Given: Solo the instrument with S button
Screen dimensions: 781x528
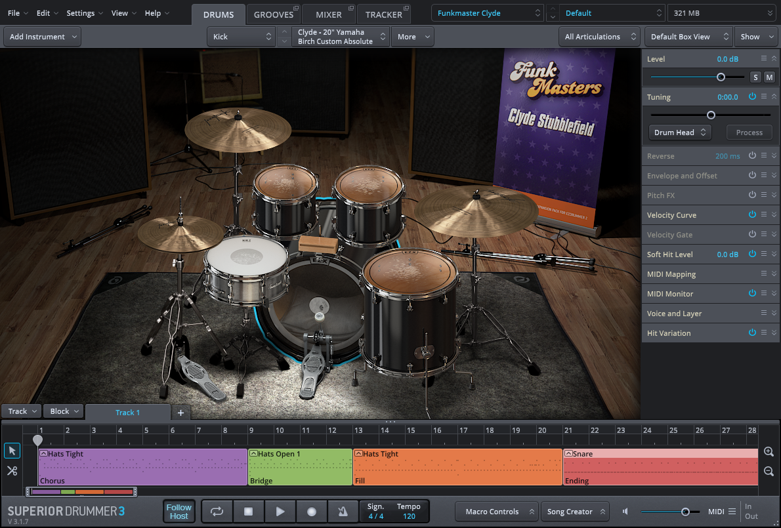Looking at the screenshot, I should pyautogui.click(x=755, y=77).
